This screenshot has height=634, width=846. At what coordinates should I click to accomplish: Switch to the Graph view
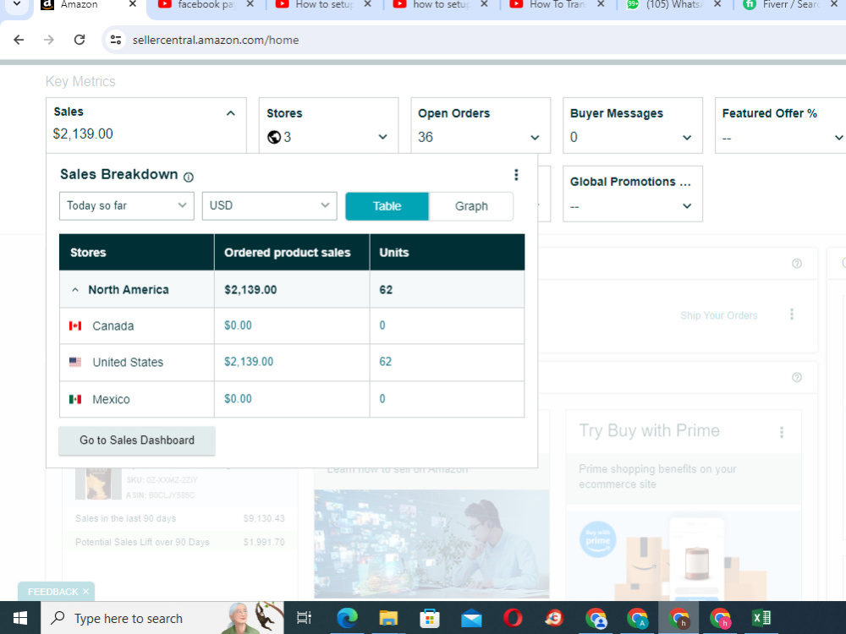tap(471, 206)
